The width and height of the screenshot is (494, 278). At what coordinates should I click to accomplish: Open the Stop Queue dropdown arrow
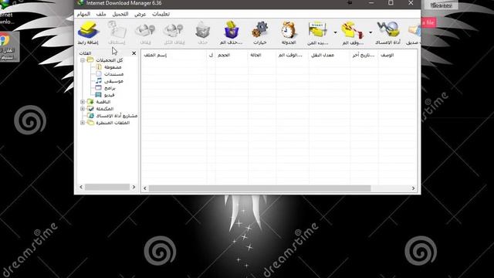370,32
